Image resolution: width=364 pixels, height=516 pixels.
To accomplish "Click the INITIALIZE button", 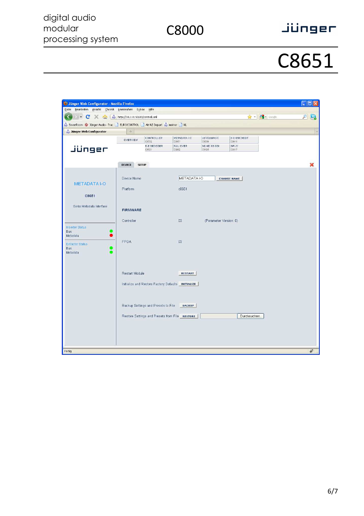I will click(x=188, y=284).
